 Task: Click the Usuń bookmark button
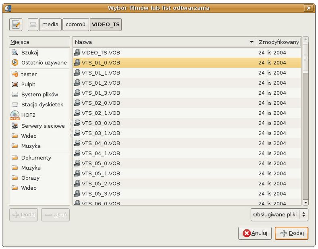click(x=55, y=214)
